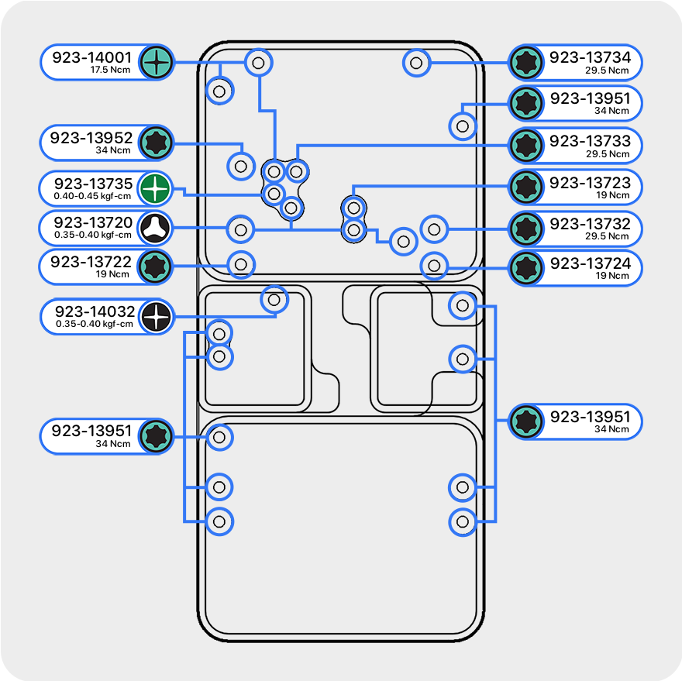The height and width of the screenshot is (681, 682).
Task: Click the screw hole linked to 923-13734
Action: (x=416, y=63)
